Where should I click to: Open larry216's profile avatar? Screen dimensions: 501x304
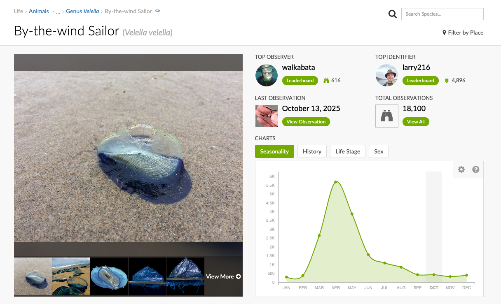(386, 75)
